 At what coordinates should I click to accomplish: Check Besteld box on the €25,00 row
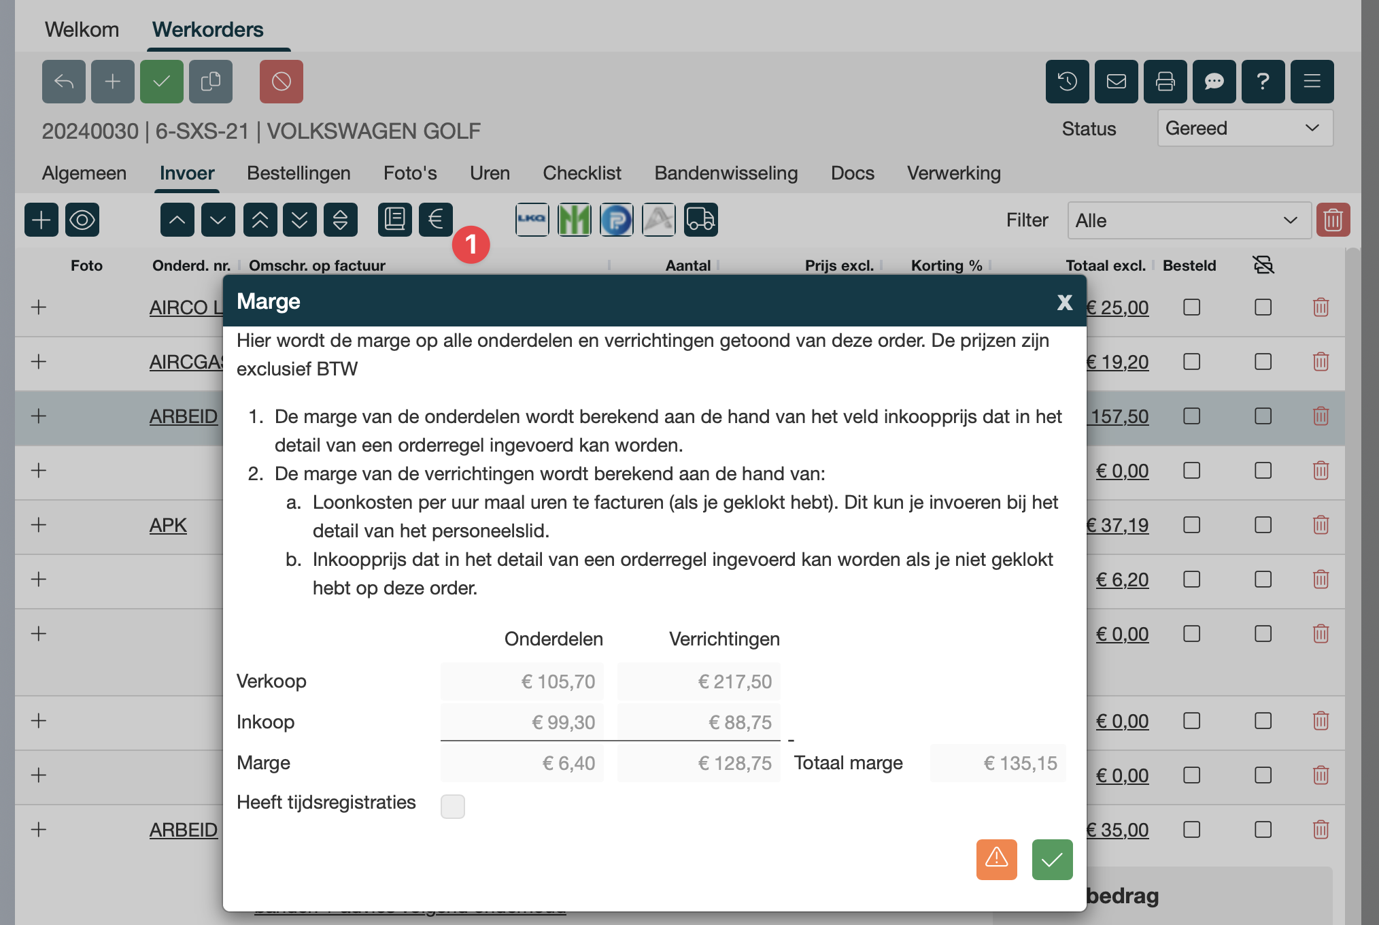(x=1191, y=307)
